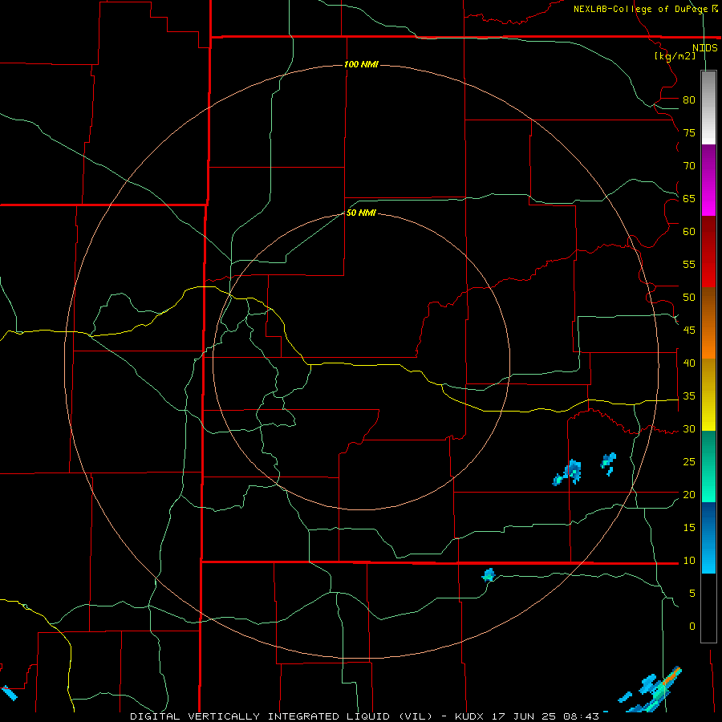Click the 75 value on the color scale
This screenshot has width=722, height=722.
point(689,133)
